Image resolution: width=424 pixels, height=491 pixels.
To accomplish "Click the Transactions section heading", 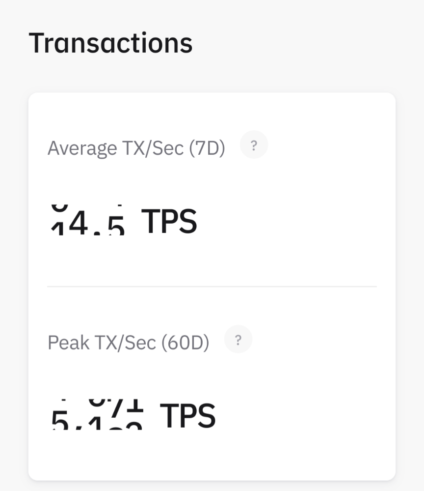I will coord(110,43).
